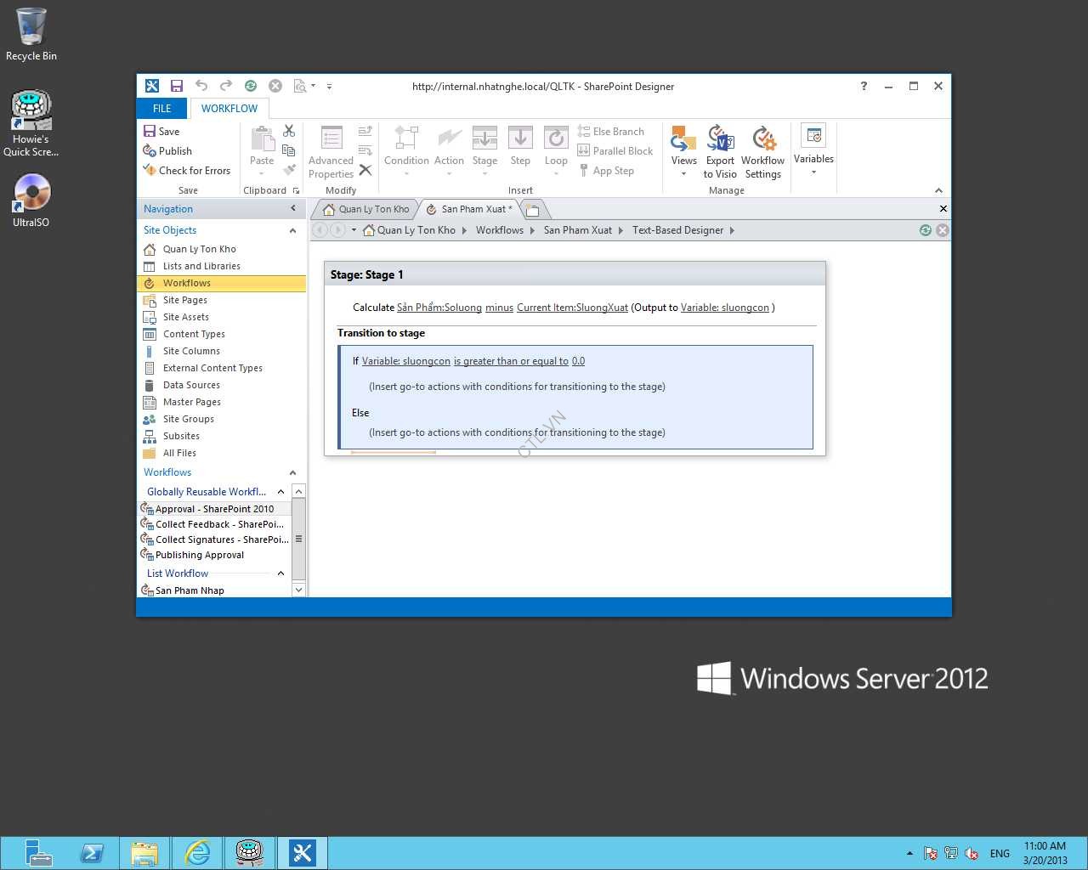
Task: Click the Save icon in ribbon
Action: point(150,132)
